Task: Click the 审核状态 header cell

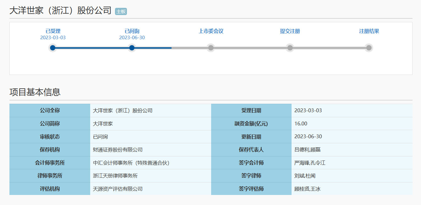Action: click(x=50, y=137)
